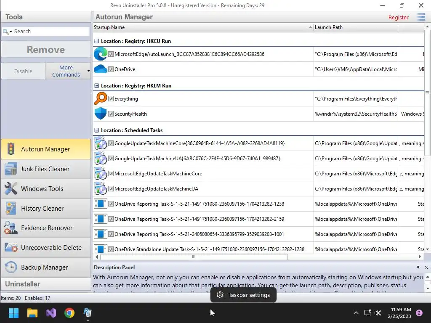Collapse the Tools section header

tap(45, 17)
